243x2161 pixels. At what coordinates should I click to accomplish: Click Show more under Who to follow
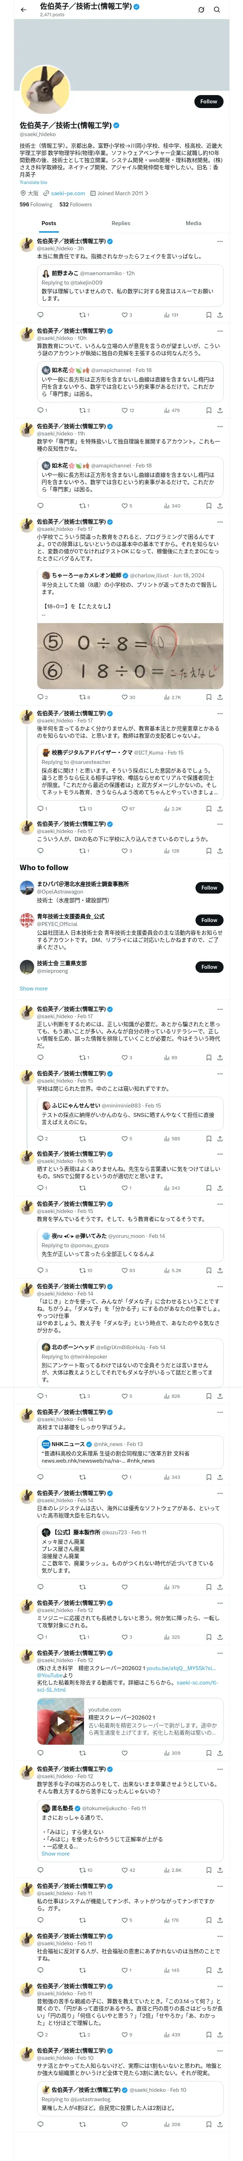coord(33,989)
